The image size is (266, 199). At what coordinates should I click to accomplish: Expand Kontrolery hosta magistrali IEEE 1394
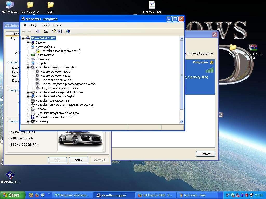tap(28, 92)
